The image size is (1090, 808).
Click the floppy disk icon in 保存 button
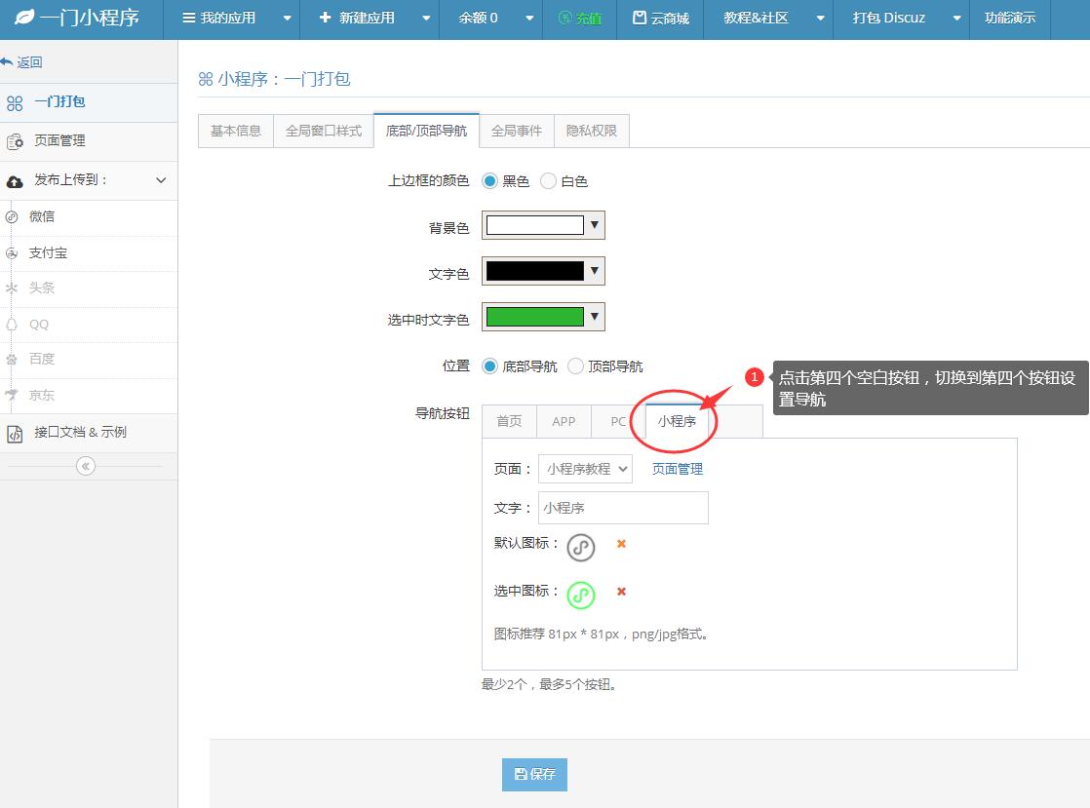(520, 774)
